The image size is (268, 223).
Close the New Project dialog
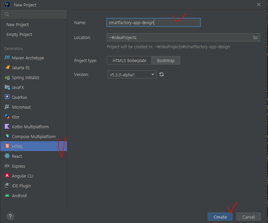259,4
